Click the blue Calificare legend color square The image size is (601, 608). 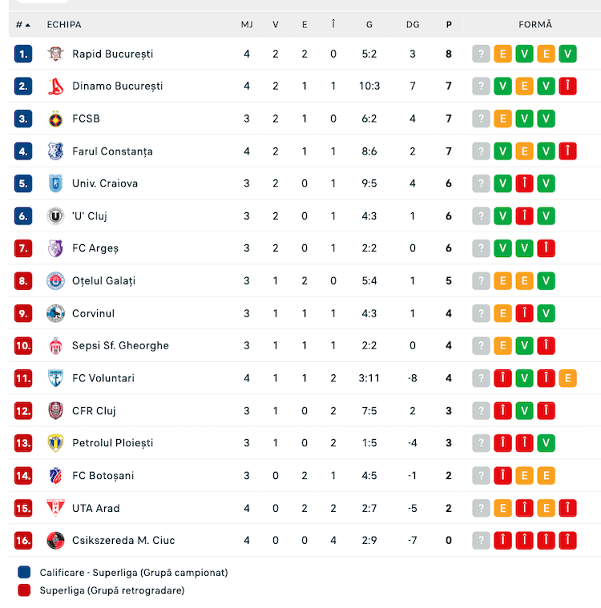pyautogui.click(x=24, y=572)
